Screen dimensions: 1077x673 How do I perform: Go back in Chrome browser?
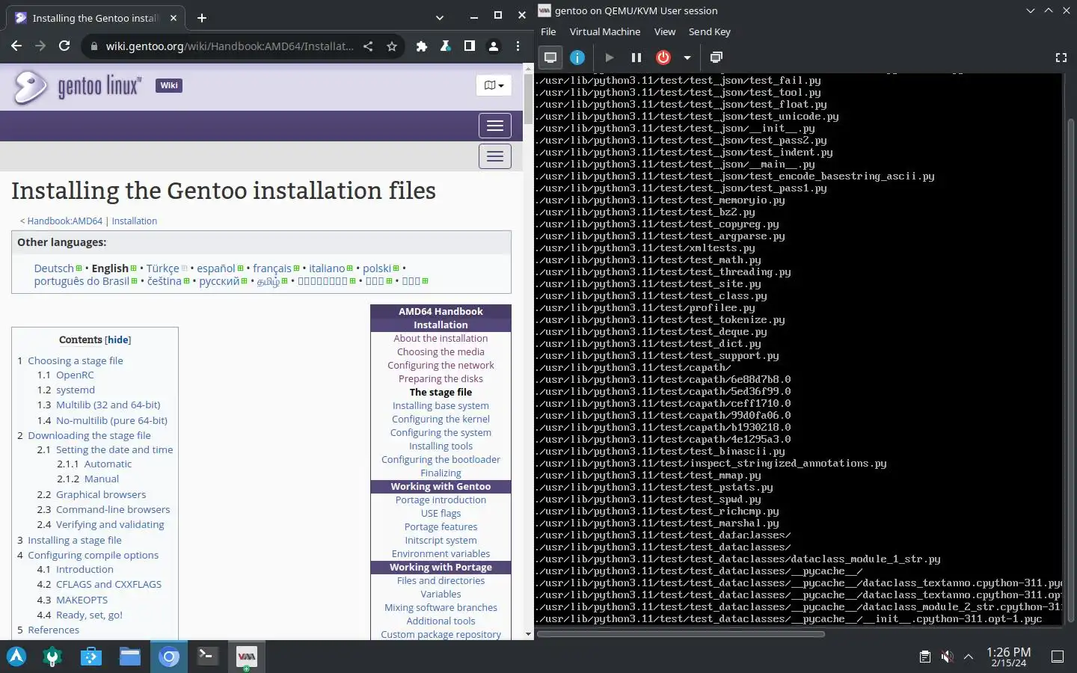(16, 46)
